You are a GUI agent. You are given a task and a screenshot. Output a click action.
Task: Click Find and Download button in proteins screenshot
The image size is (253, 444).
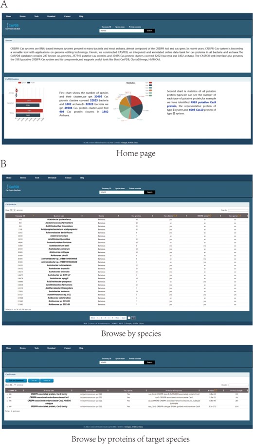(17, 380)
